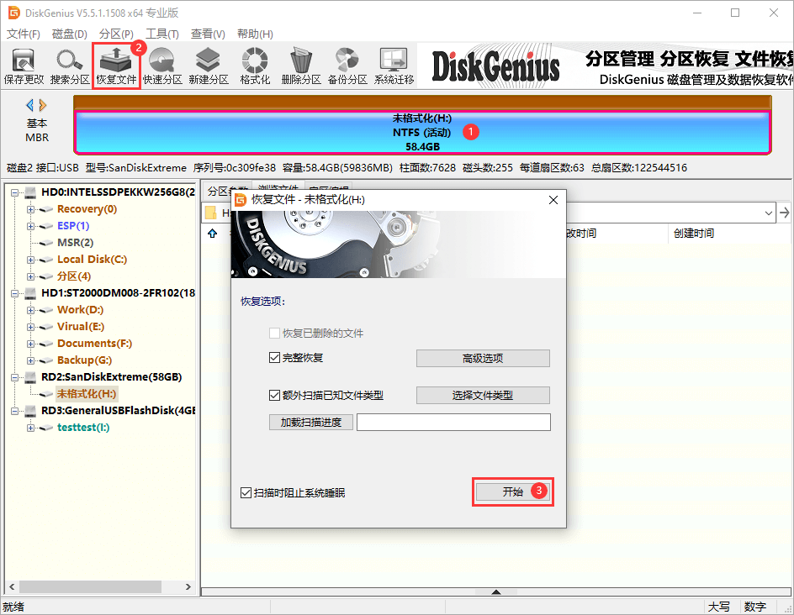Toggle the extra scan known file types checkbox

[274, 395]
